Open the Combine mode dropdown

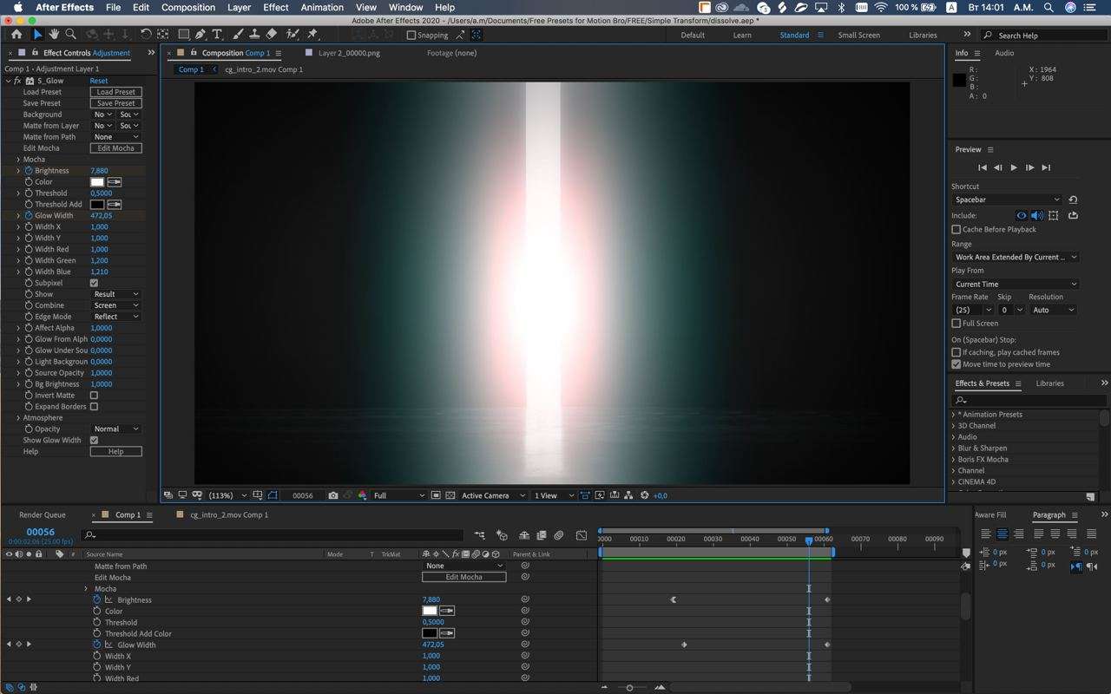coord(116,305)
